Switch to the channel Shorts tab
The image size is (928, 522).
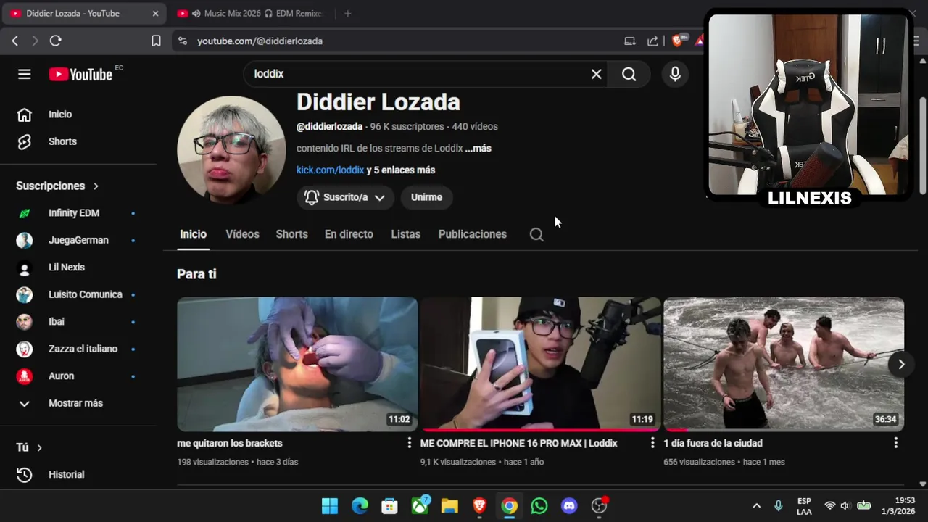point(291,234)
